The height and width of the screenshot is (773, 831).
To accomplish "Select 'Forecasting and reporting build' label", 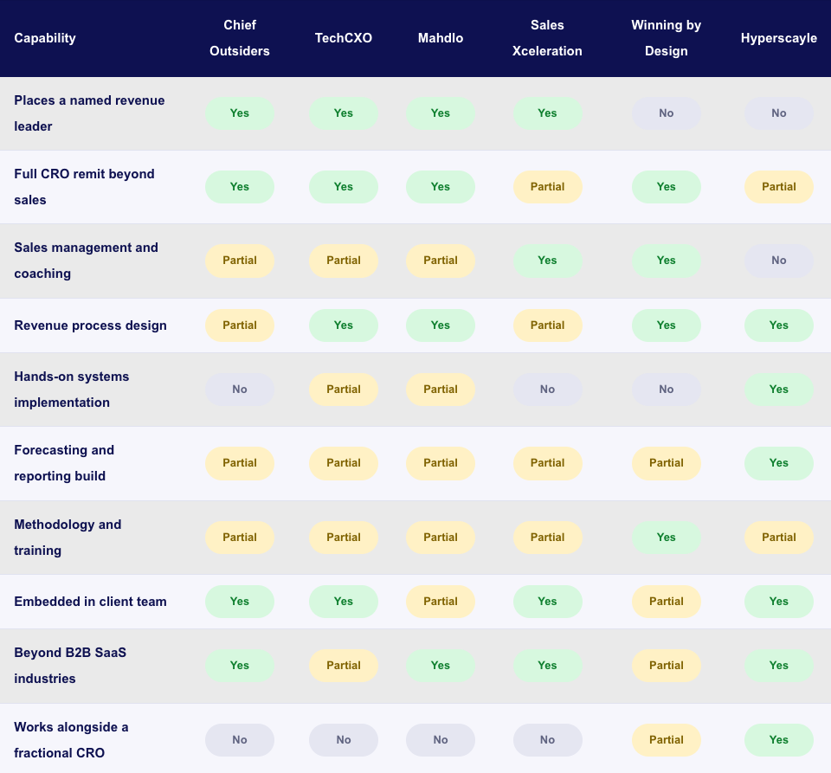I will 64,463.
